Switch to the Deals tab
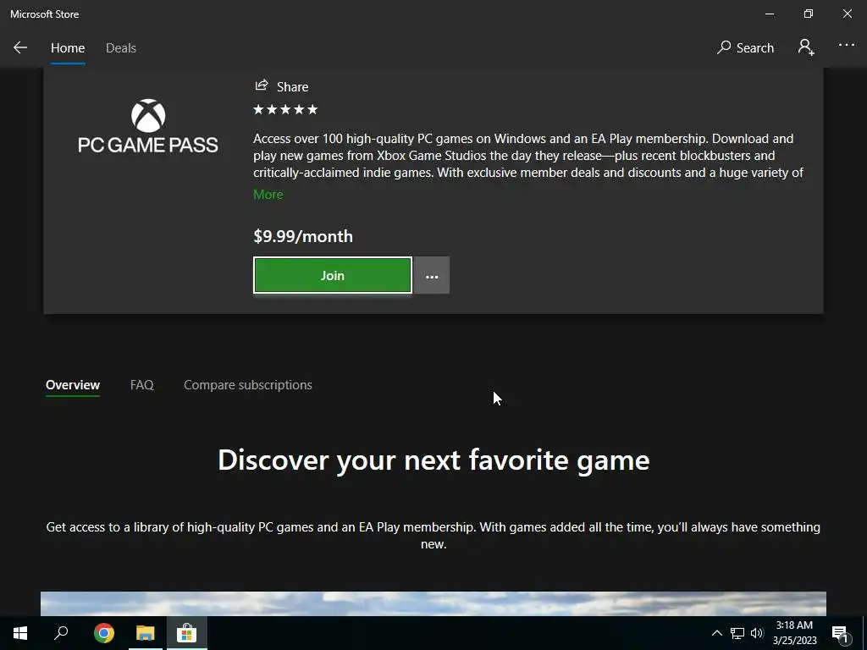Viewport: 867px width, 650px height. coord(121,48)
